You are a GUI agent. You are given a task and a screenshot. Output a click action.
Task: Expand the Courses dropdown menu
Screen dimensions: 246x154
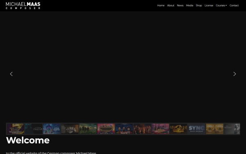click(221, 5)
